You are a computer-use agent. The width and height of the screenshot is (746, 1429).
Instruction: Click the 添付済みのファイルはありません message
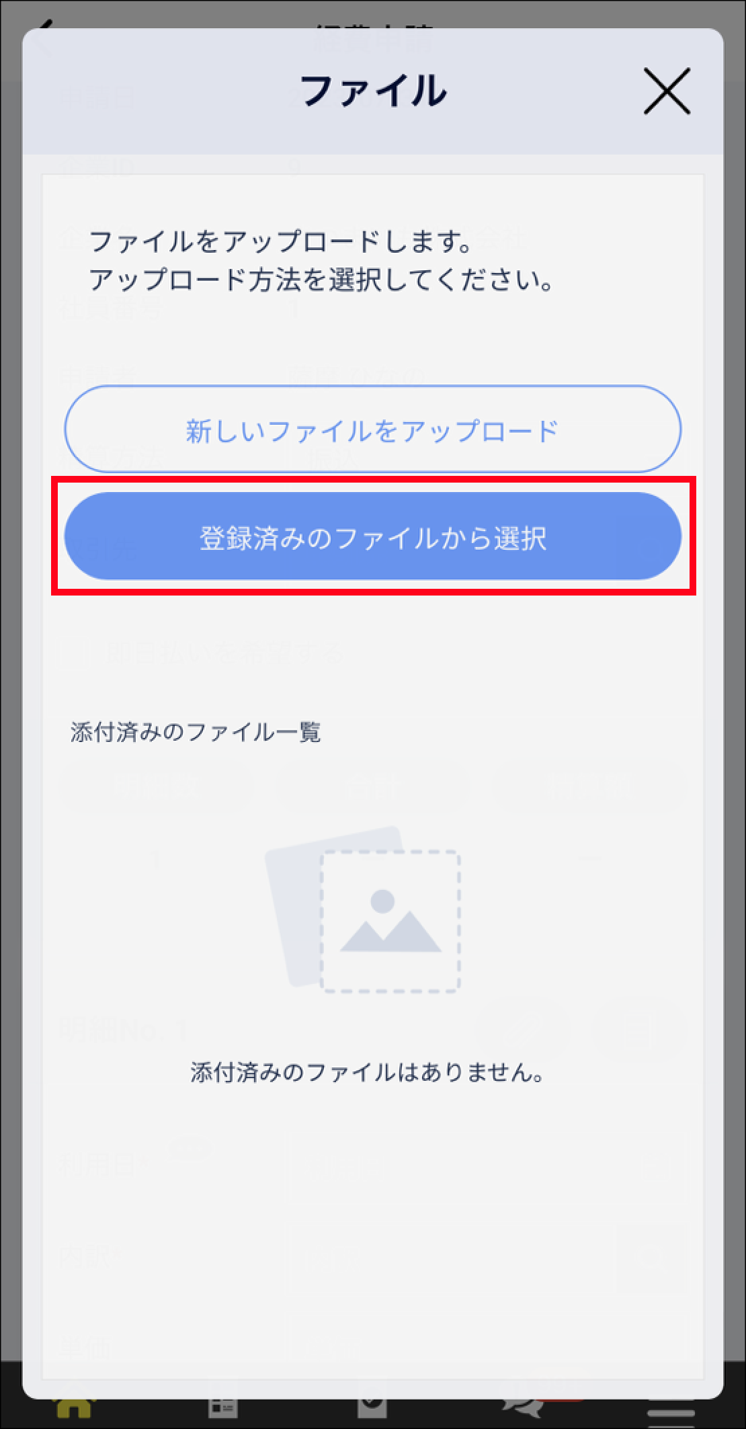(367, 1072)
